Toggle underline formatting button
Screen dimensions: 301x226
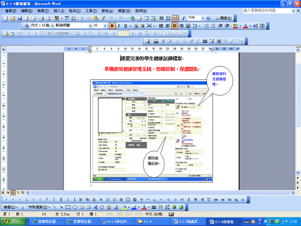point(126,25)
